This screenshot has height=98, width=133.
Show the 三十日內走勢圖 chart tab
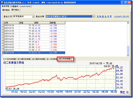coord(9,59)
